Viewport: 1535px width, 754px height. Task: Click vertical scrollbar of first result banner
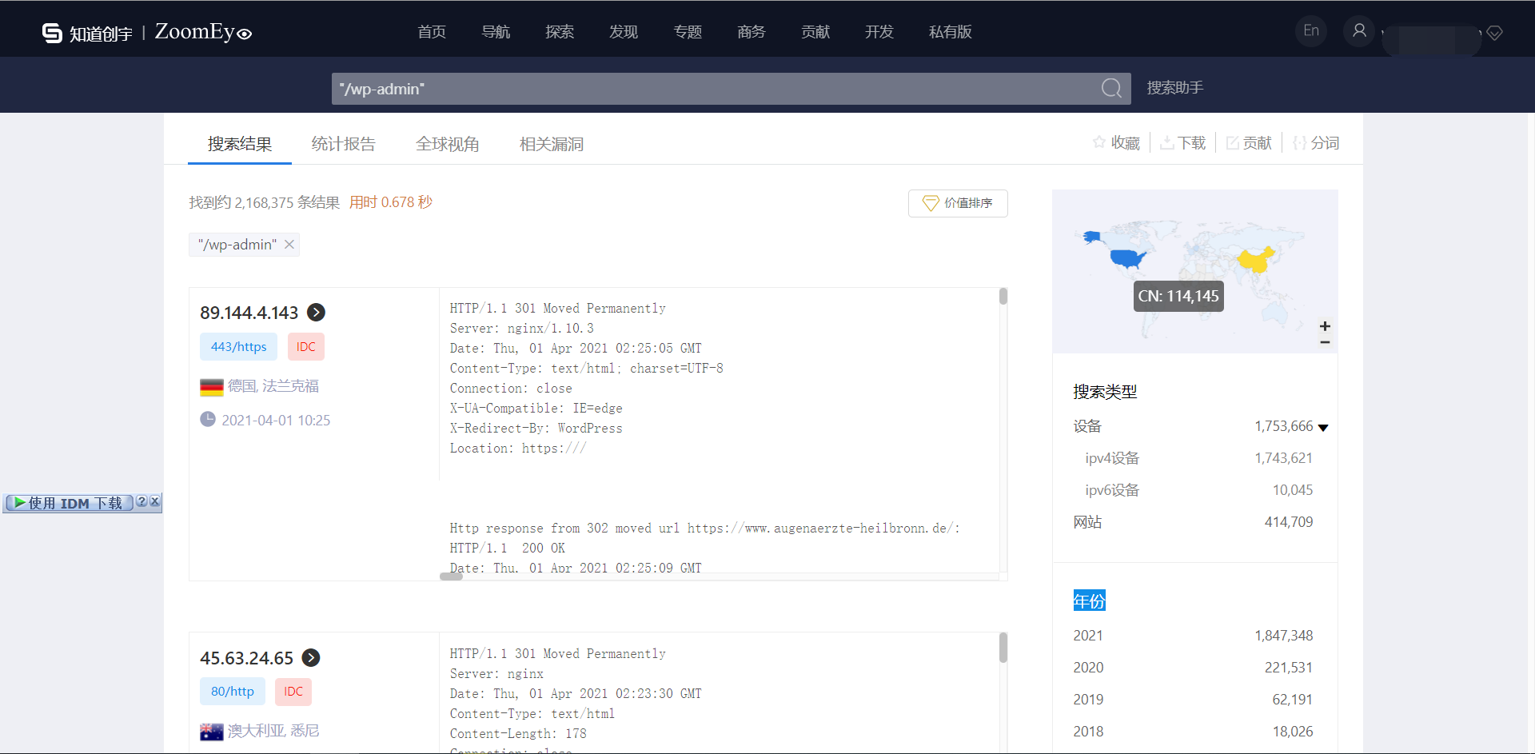(x=1003, y=297)
